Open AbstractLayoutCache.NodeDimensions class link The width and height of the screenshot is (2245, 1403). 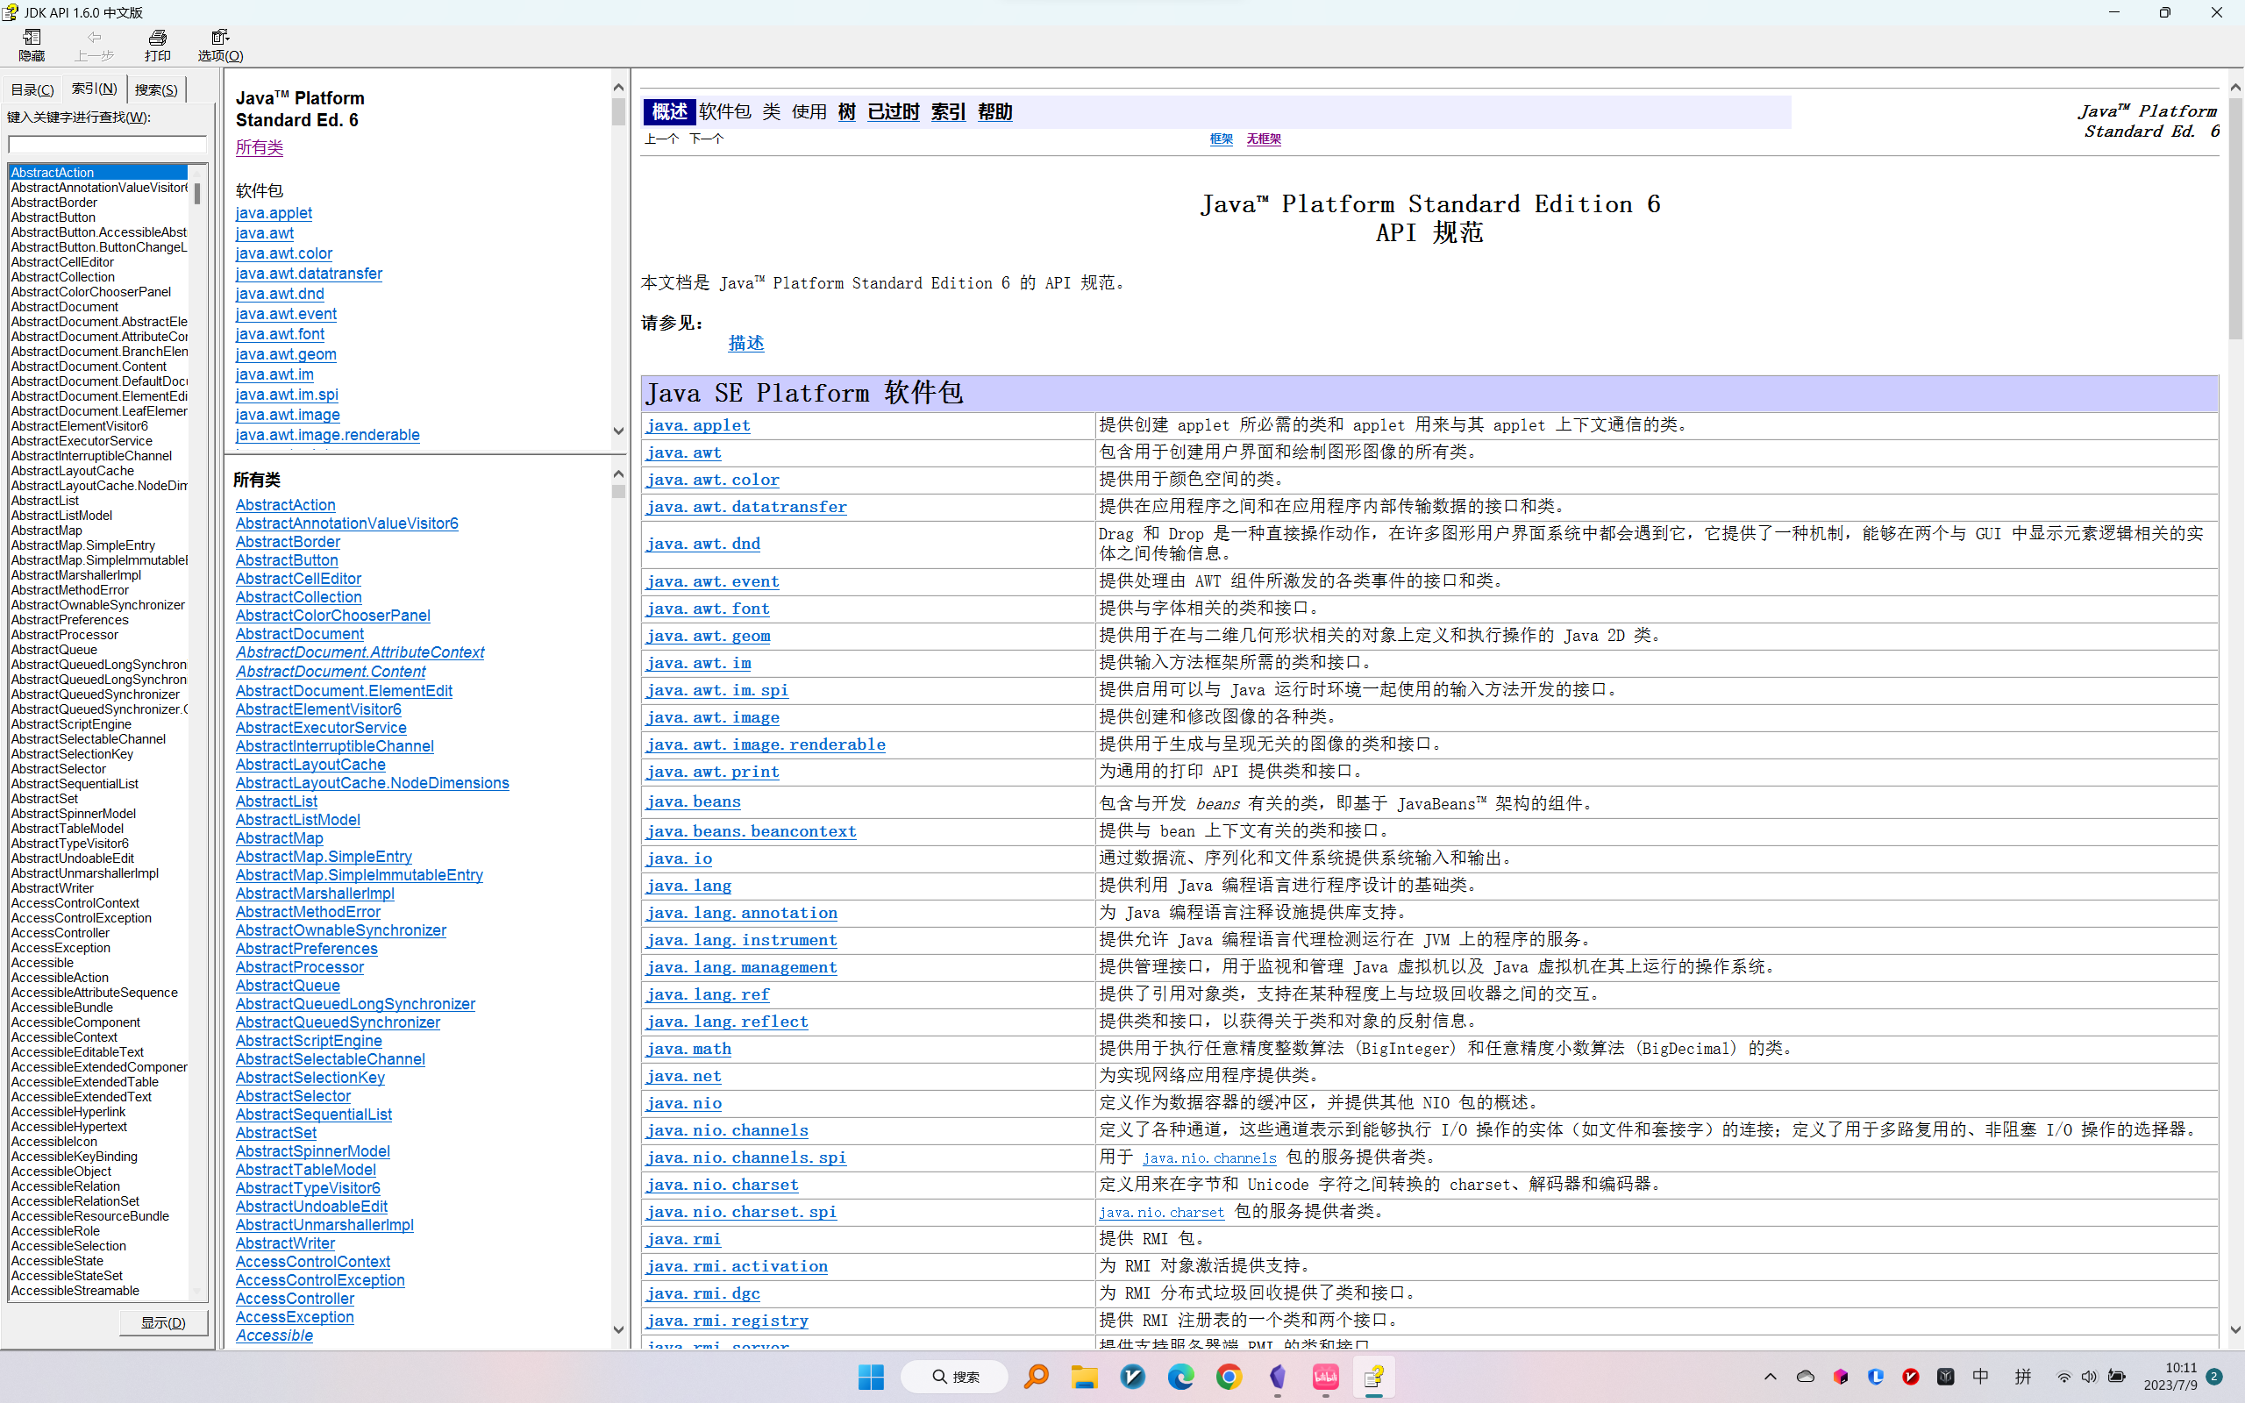click(x=372, y=782)
